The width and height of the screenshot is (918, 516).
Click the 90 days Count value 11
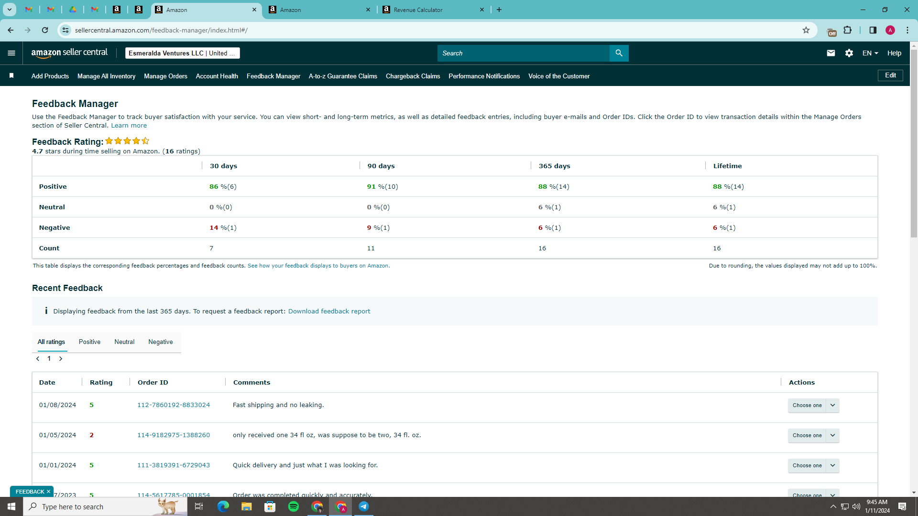pos(371,248)
